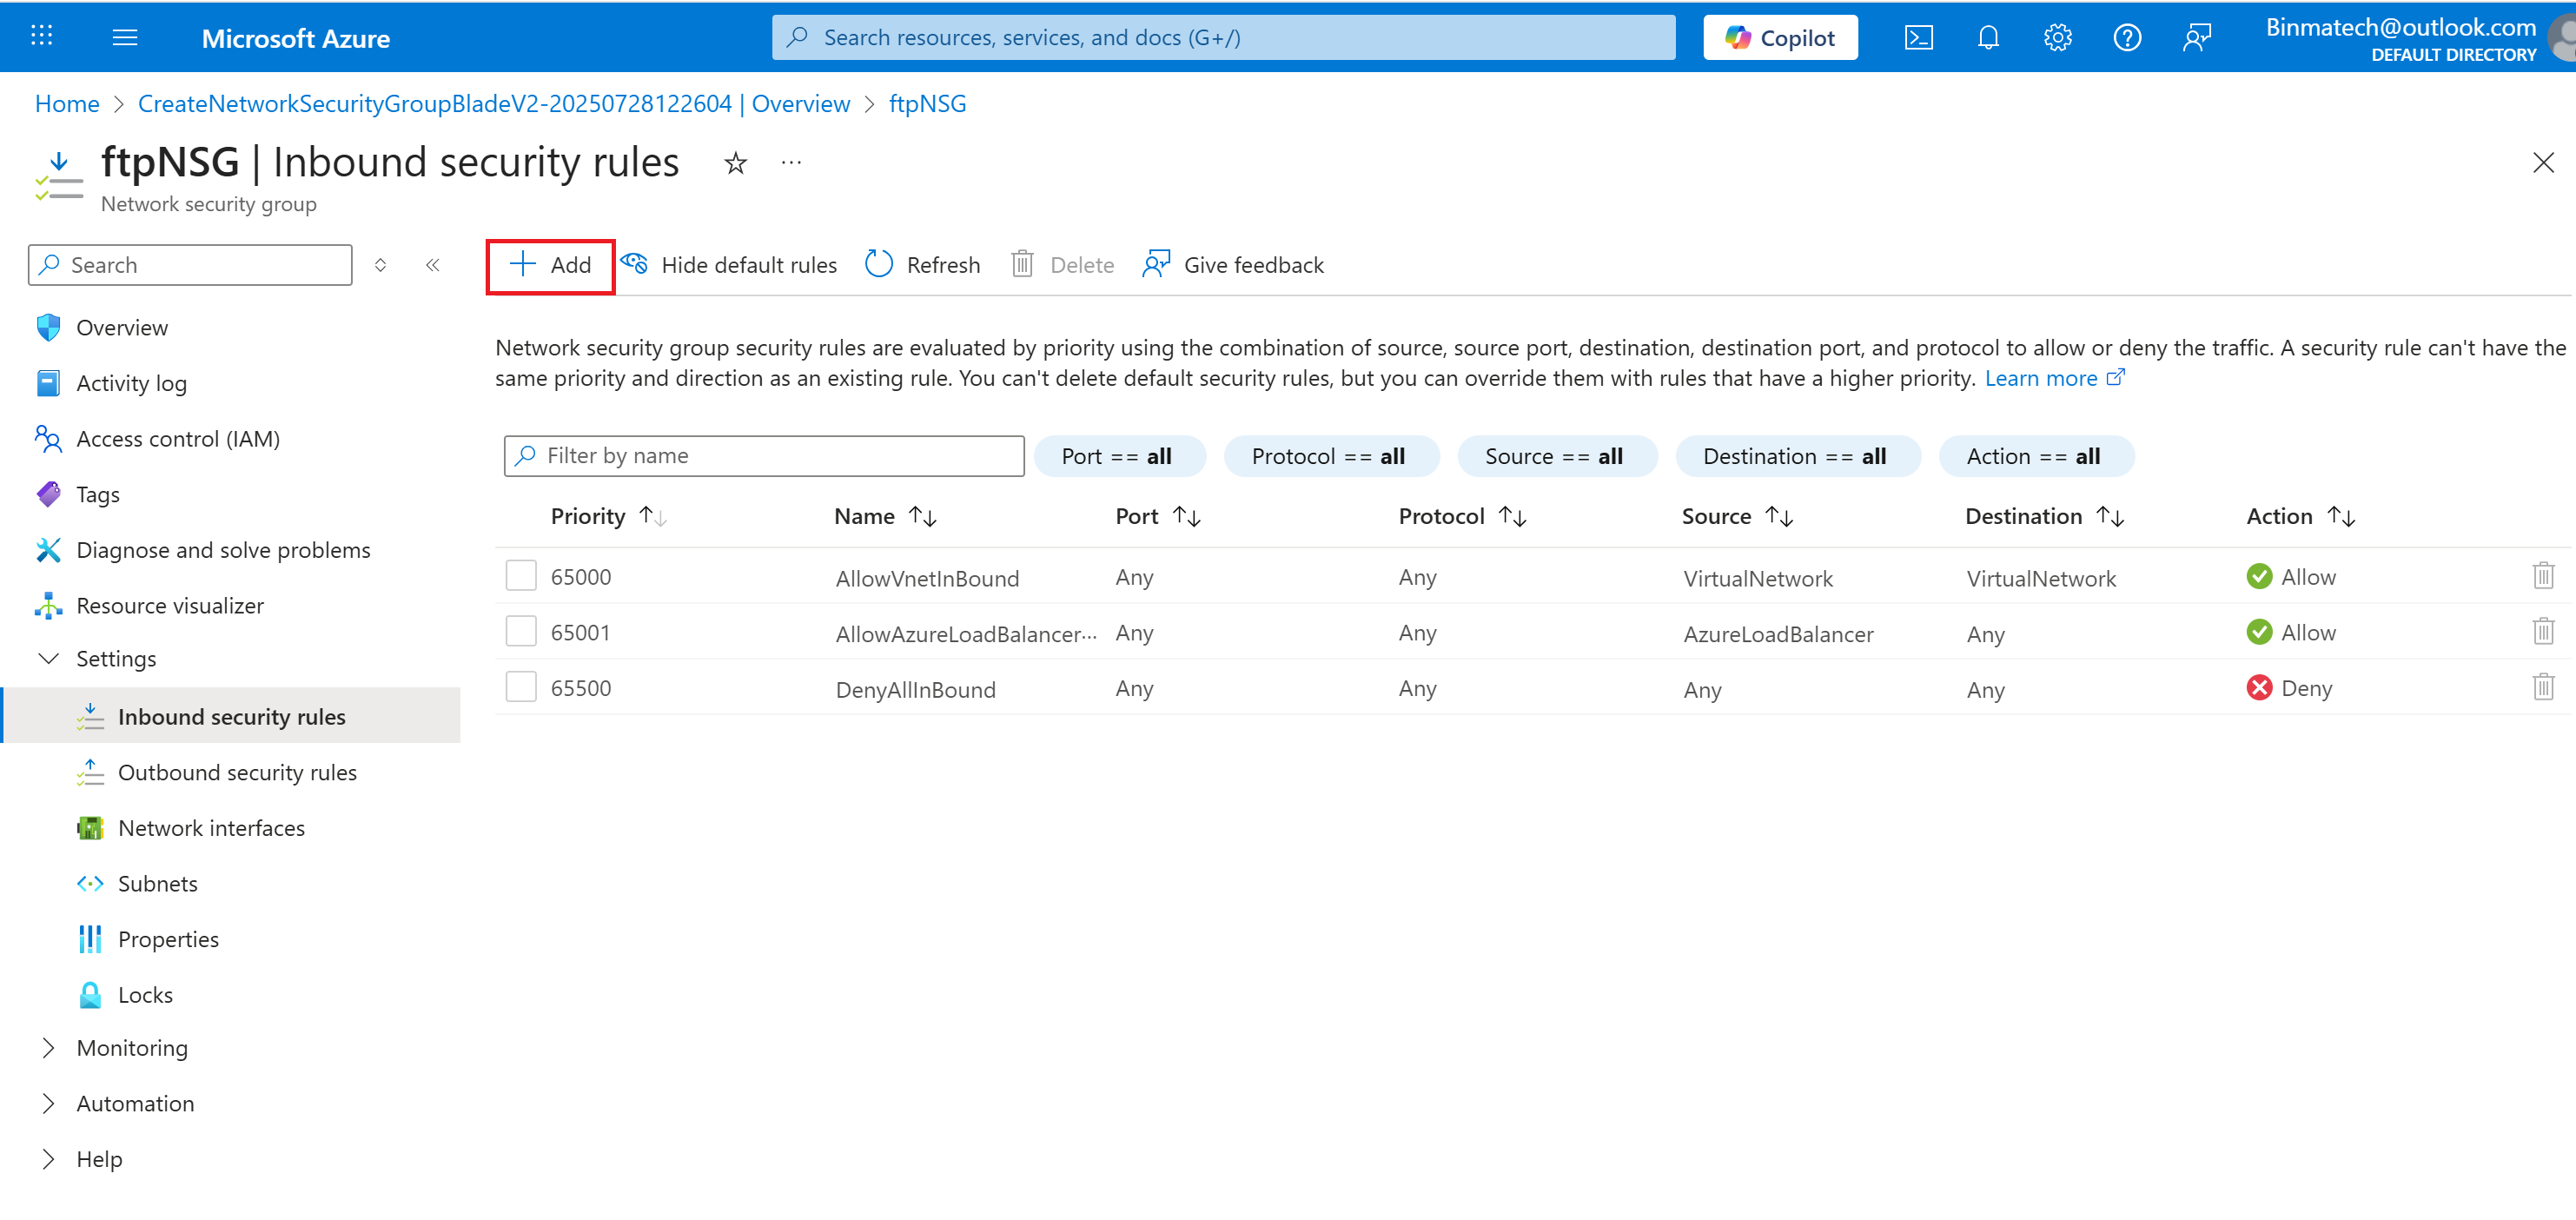The height and width of the screenshot is (1220, 2576).
Task: Select the AllowAzureLoadBalancer rule checkbox
Action: tap(521, 632)
